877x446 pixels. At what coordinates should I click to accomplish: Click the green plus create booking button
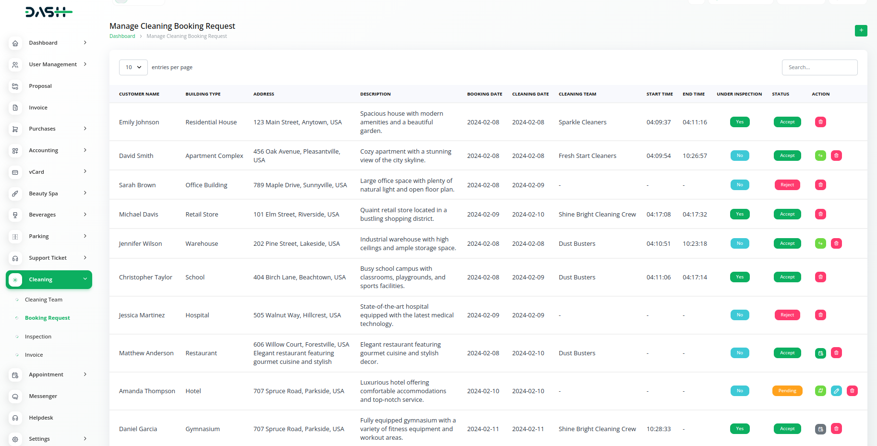point(861,31)
